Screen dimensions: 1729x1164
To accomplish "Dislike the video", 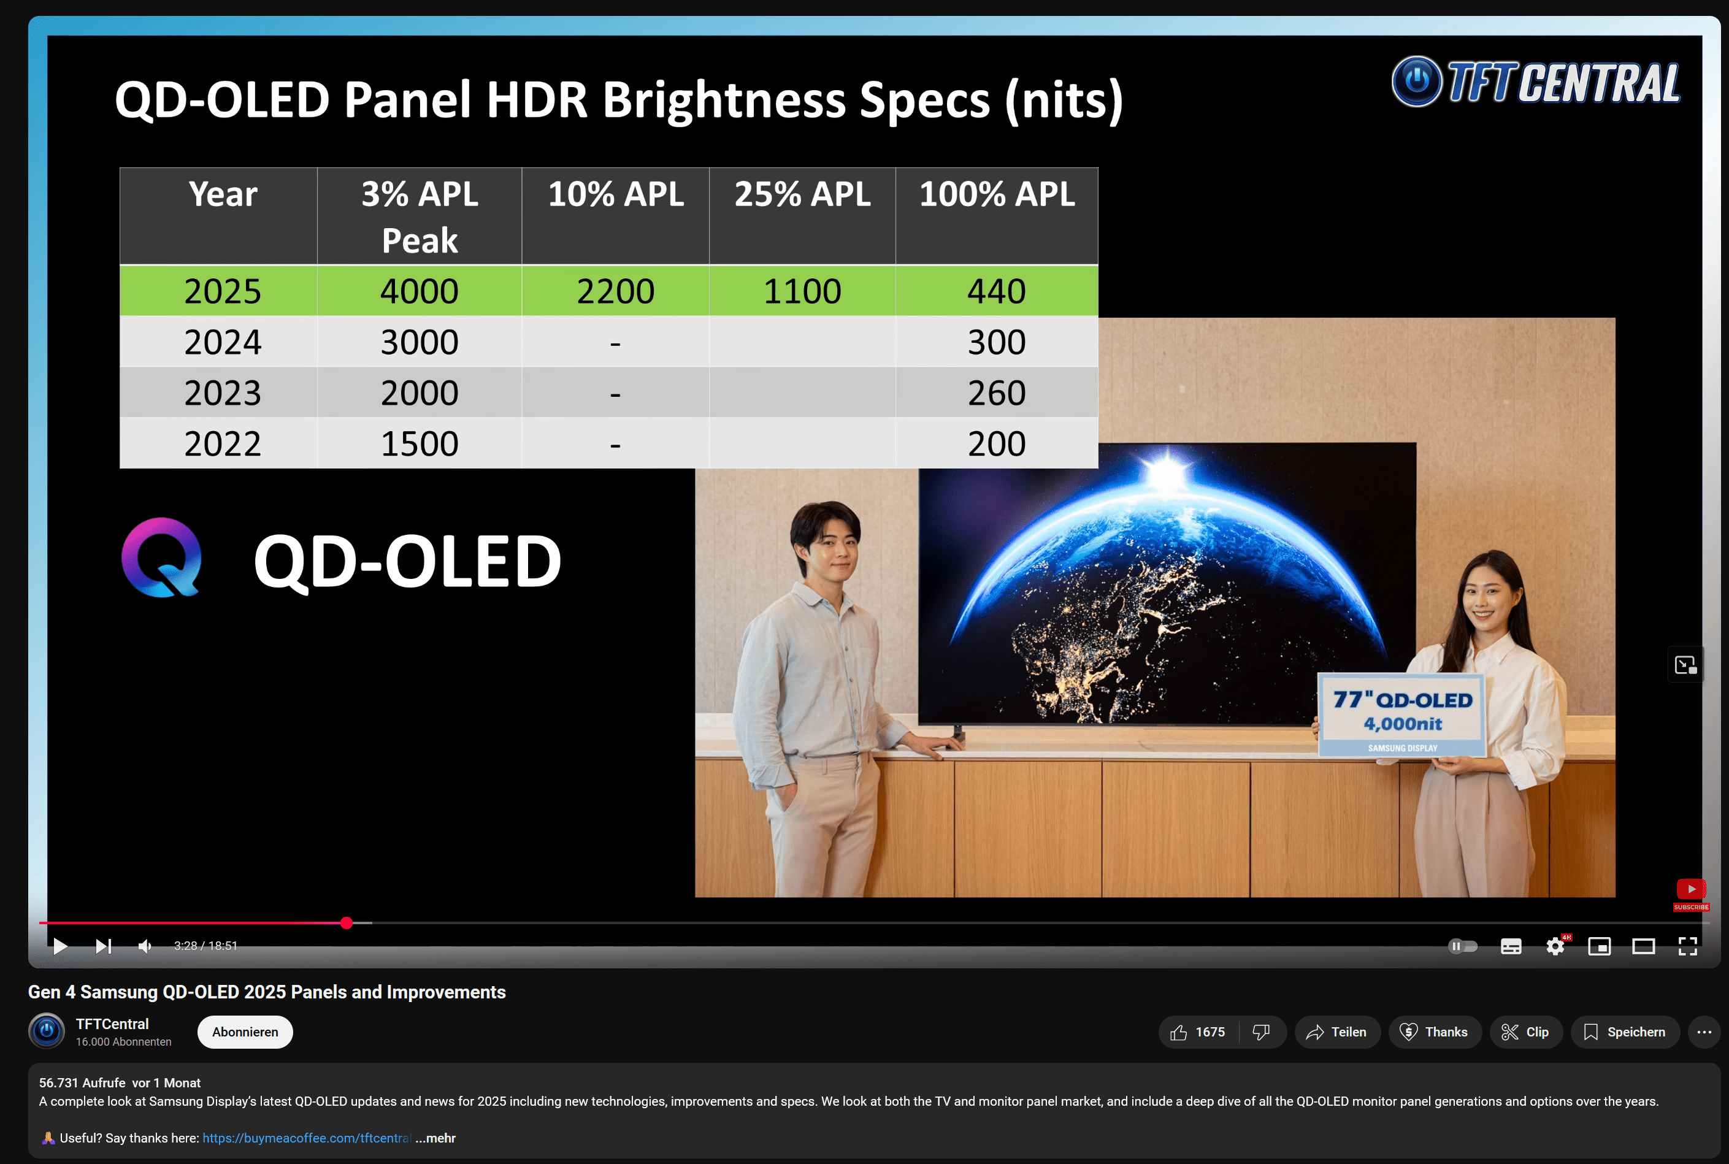I will click(1261, 1032).
